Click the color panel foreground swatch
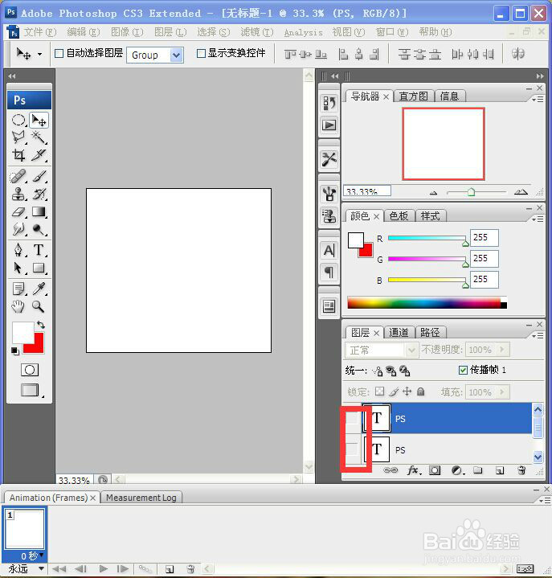The width and height of the screenshot is (552, 578). [356, 240]
